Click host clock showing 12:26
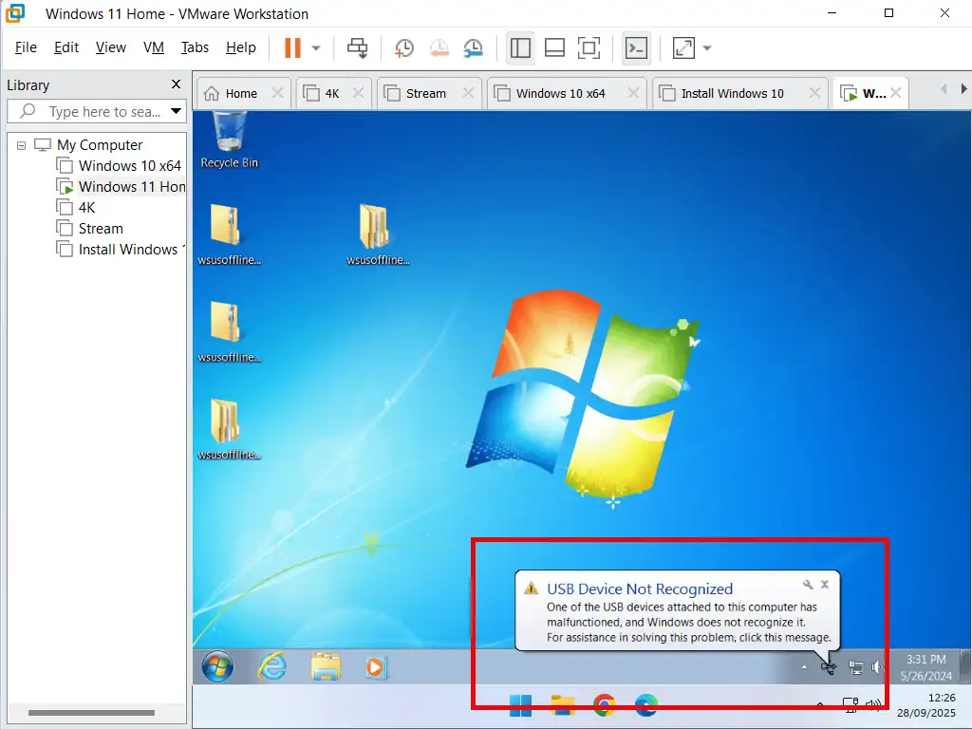Image resolution: width=972 pixels, height=729 pixels. coord(926,705)
